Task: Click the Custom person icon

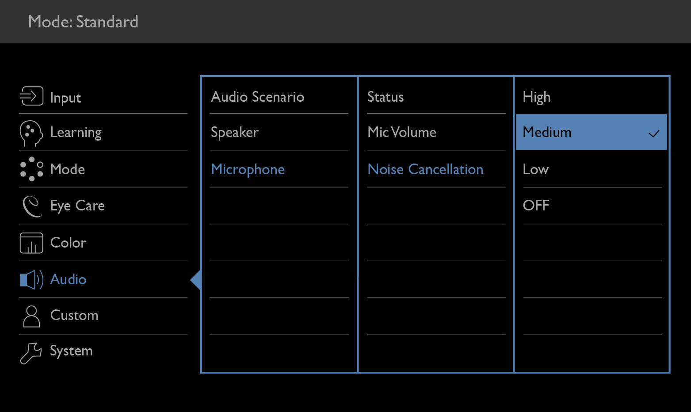Action: [31, 316]
